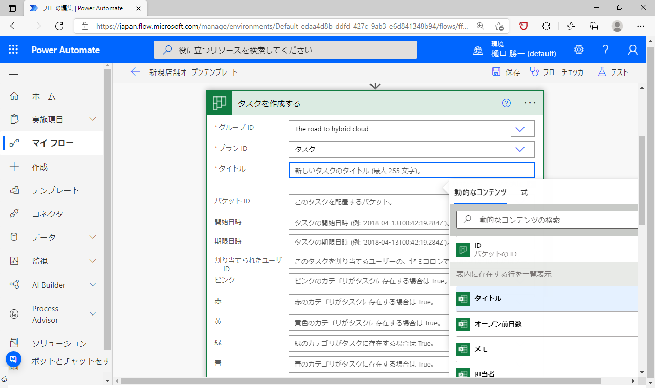The height and width of the screenshot is (388, 655).
Task: Expand グループ ID dropdown
Action: pyautogui.click(x=520, y=129)
